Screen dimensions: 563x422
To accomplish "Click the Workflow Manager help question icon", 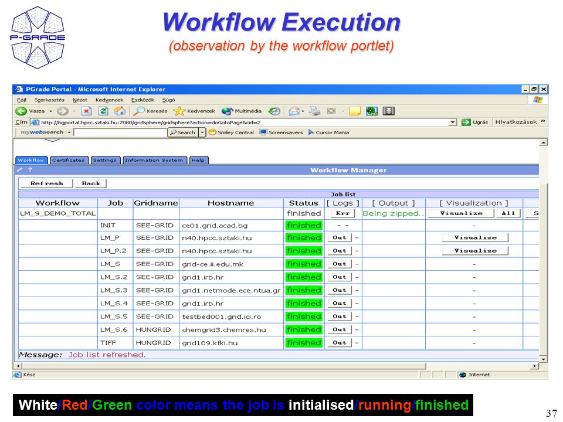I will pos(30,170).
